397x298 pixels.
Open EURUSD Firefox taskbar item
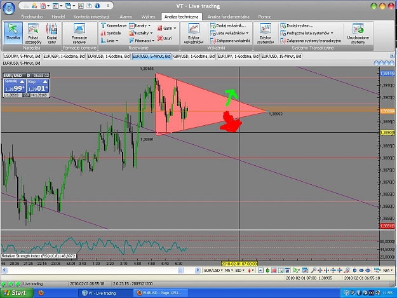pyautogui.click(x=161, y=293)
